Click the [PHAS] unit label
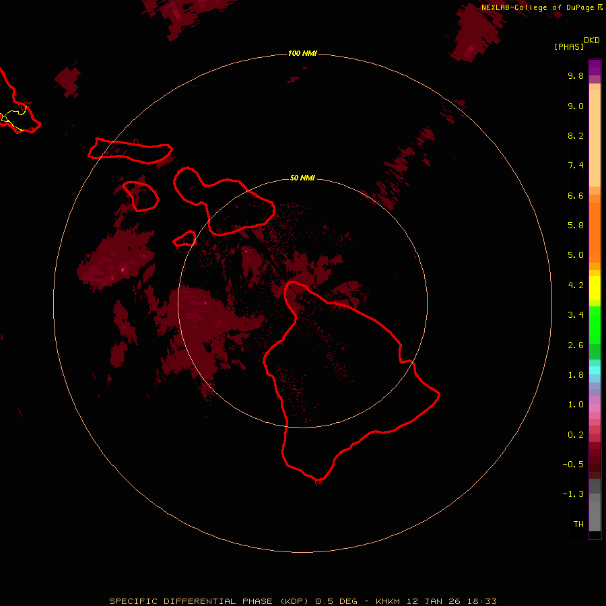The image size is (606, 606). 569,46
